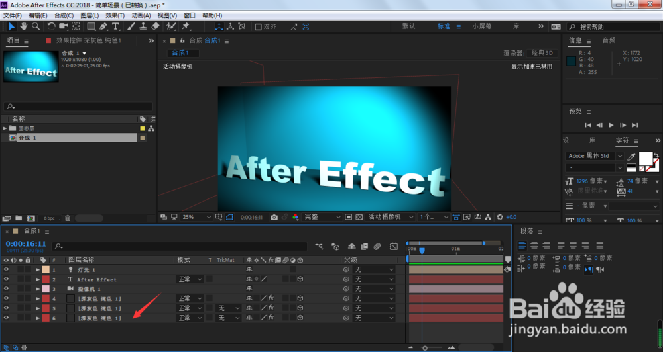Select the Hand tool
Screen dimensions: 663x352
pyautogui.click(x=23, y=26)
